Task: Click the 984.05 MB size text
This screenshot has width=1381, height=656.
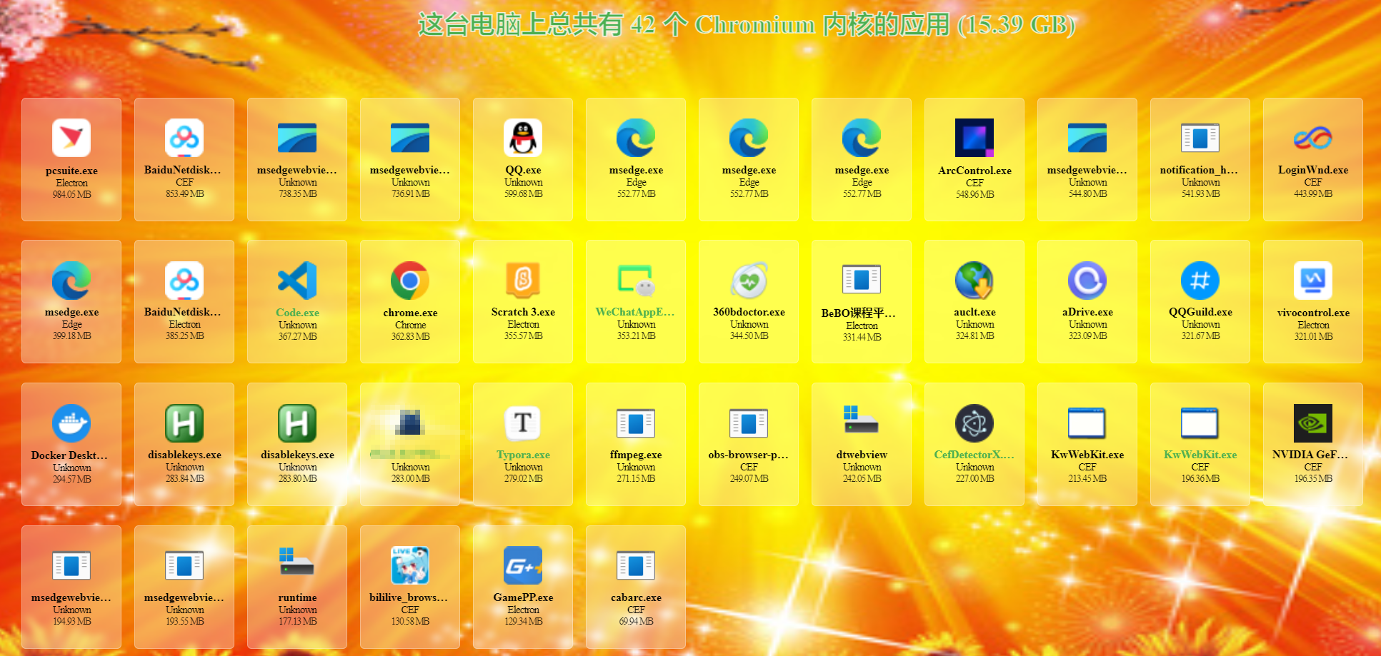Action: coord(71,194)
